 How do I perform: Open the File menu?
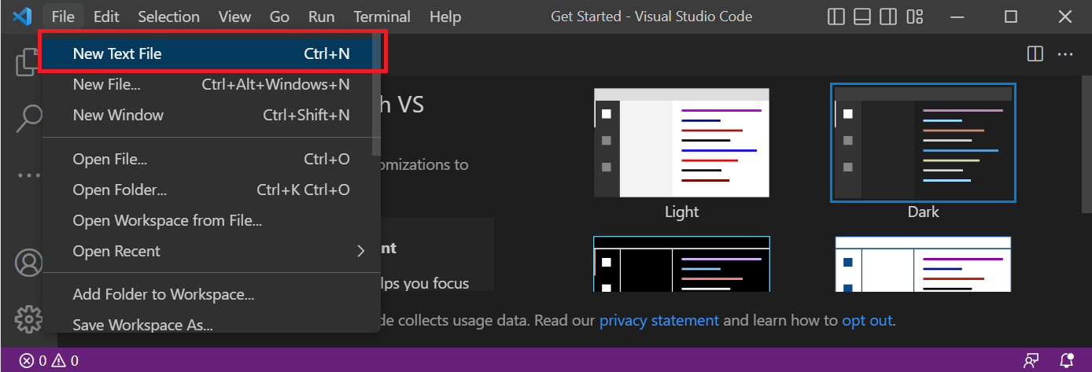(x=63, y=17)
